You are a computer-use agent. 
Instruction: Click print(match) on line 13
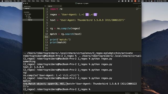point(58,42)
